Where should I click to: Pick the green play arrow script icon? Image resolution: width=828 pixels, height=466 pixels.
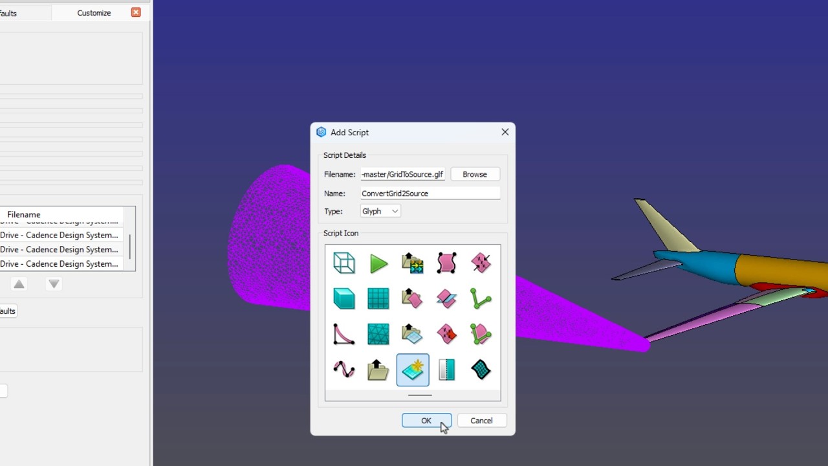pyautogui.click(x=378, y=263)
